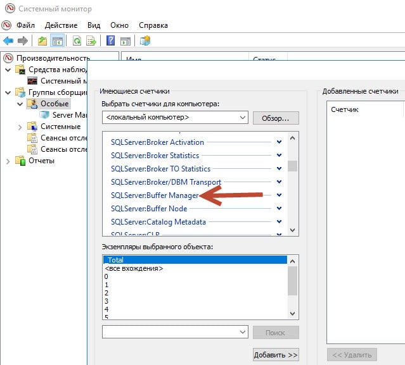
Task: Click the Up one level folder icon
Action: click(x=42, y=40)
